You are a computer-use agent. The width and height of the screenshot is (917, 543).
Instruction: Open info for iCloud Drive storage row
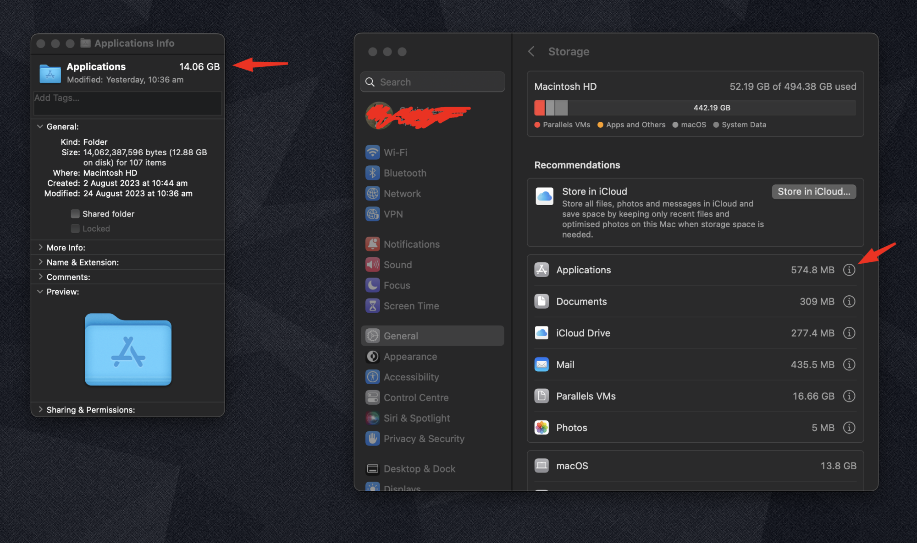pos(849,333)
